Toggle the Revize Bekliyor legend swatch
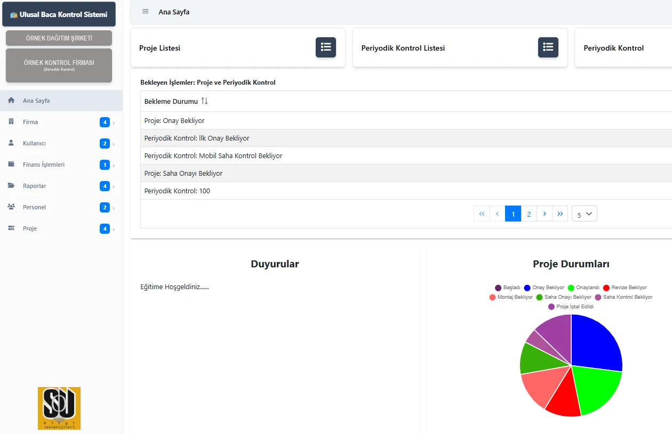 [x=606, y=288]
